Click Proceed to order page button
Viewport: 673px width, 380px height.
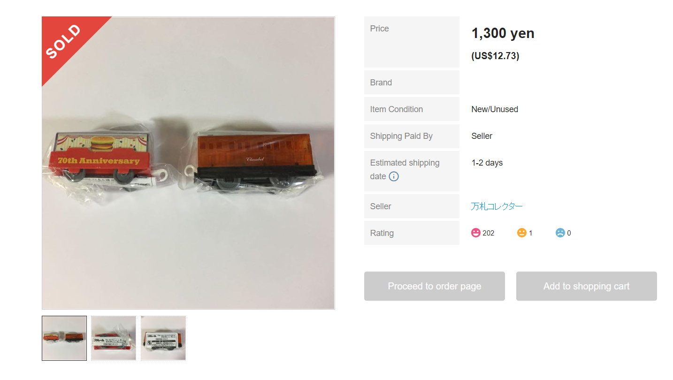point(435,286)
